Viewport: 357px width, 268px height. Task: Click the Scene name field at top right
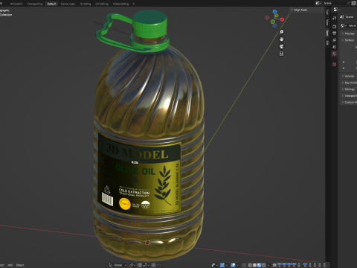coord(335,3)
